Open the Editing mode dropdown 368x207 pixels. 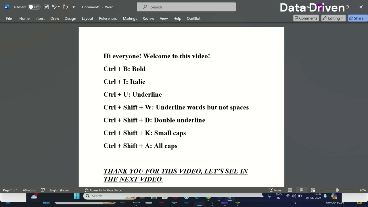(x=333, y=18)
